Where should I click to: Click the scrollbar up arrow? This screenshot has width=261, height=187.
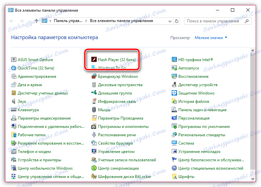(x=253, y=50)
